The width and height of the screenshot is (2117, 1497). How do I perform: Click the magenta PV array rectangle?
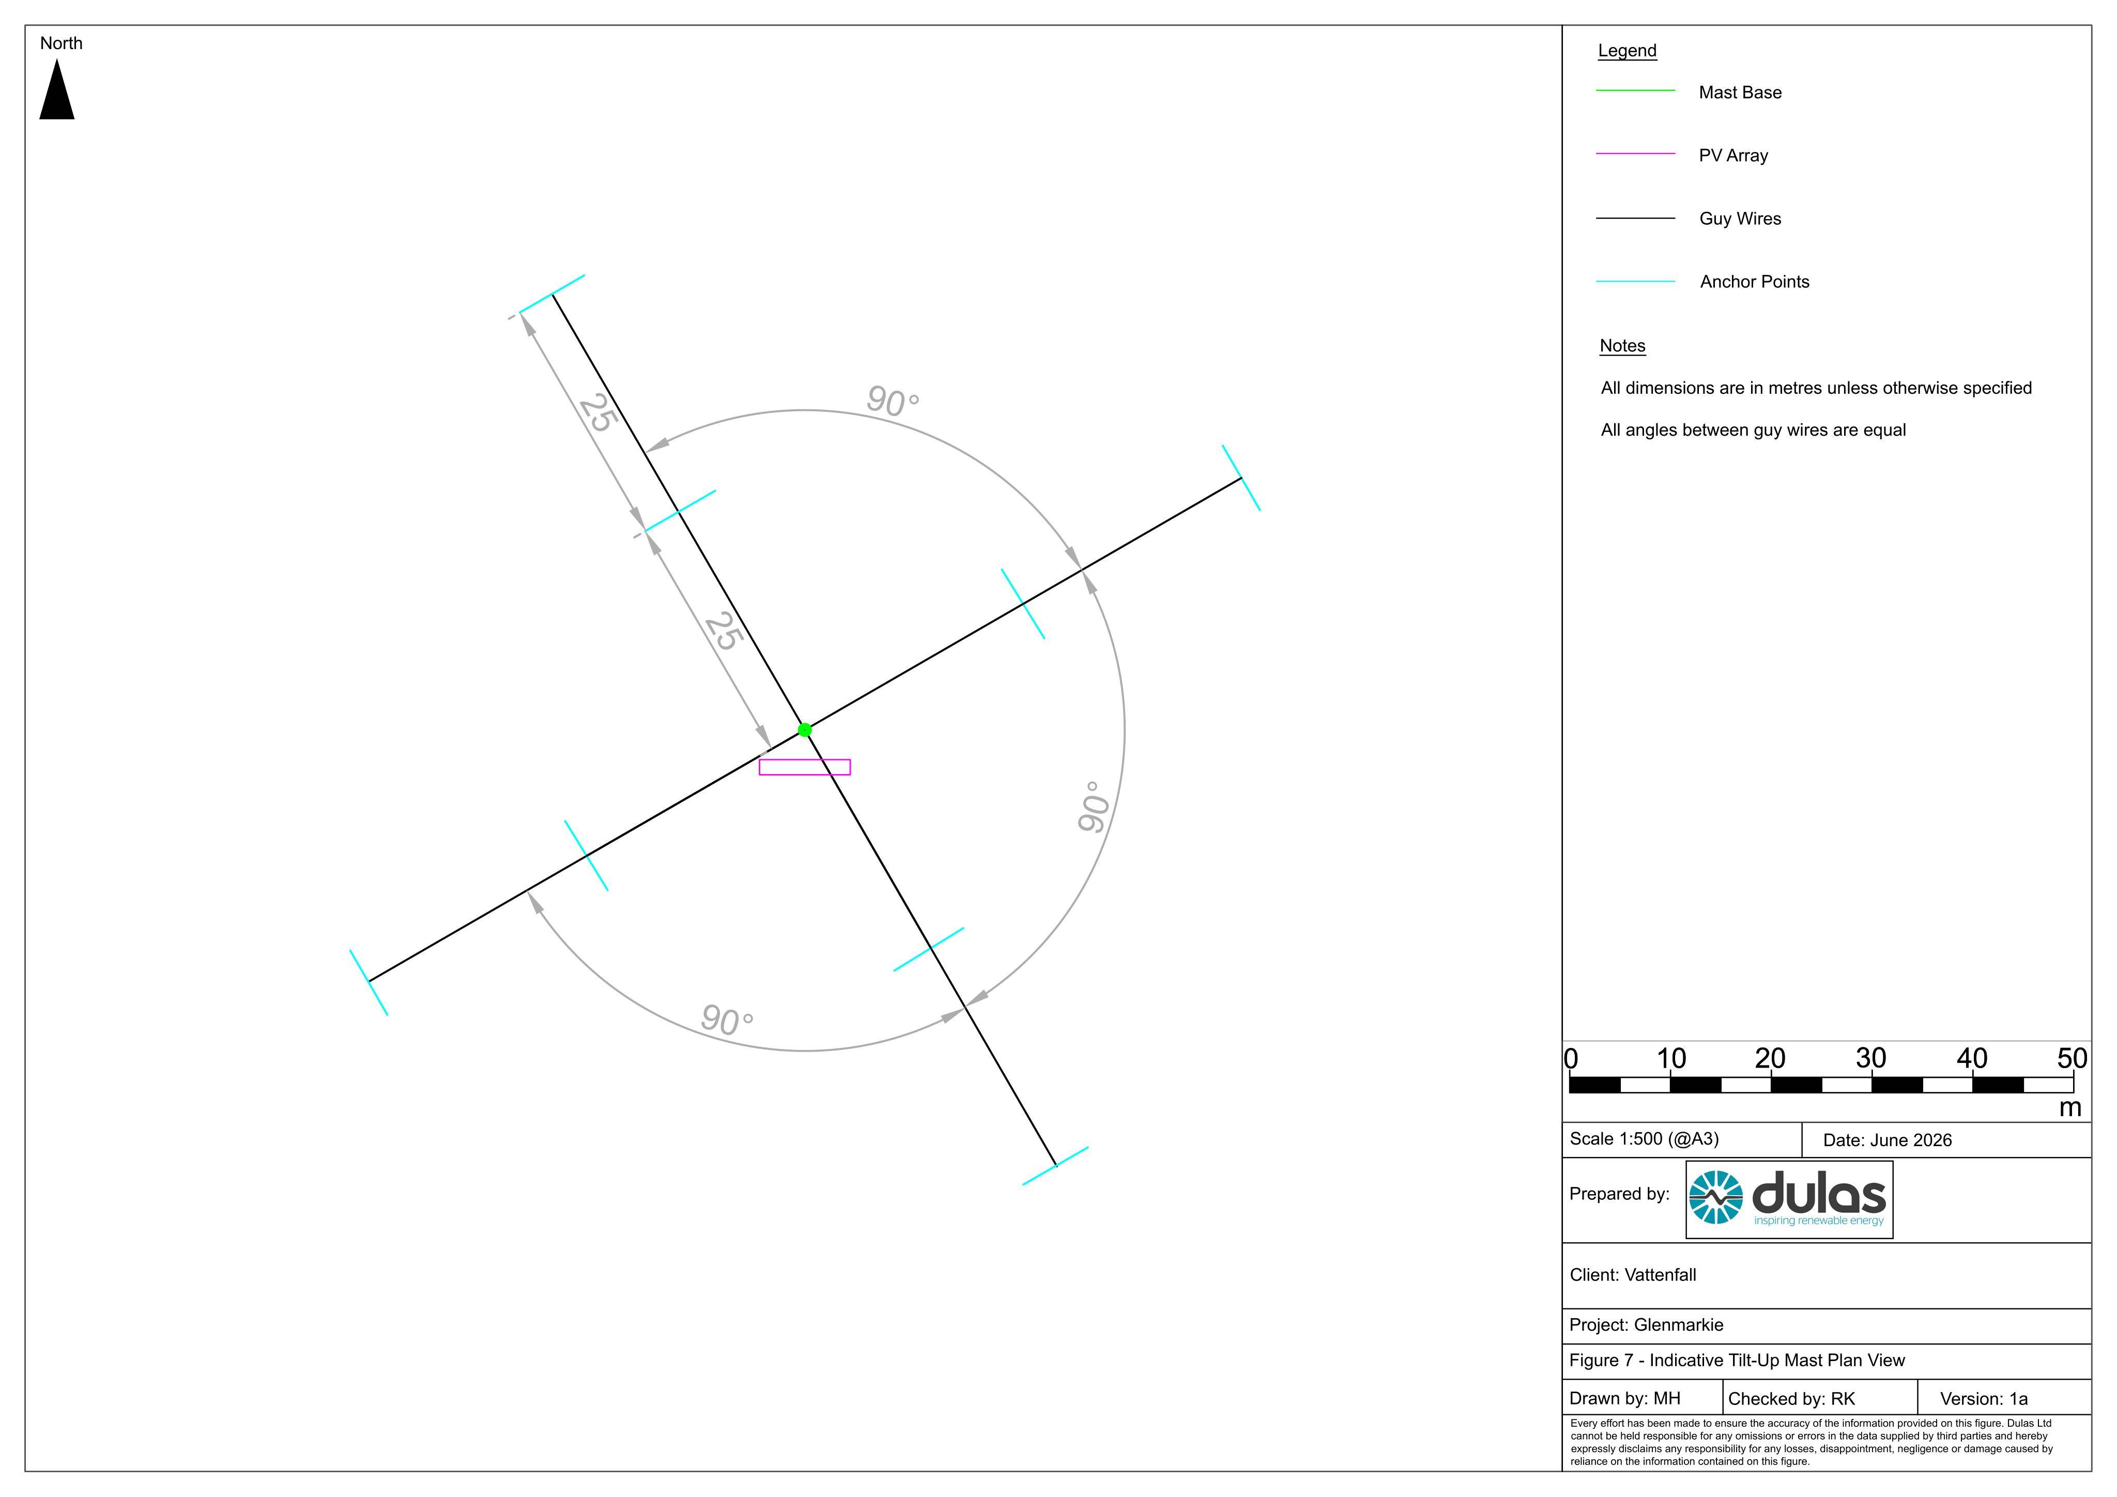click(x=805, y=767)
